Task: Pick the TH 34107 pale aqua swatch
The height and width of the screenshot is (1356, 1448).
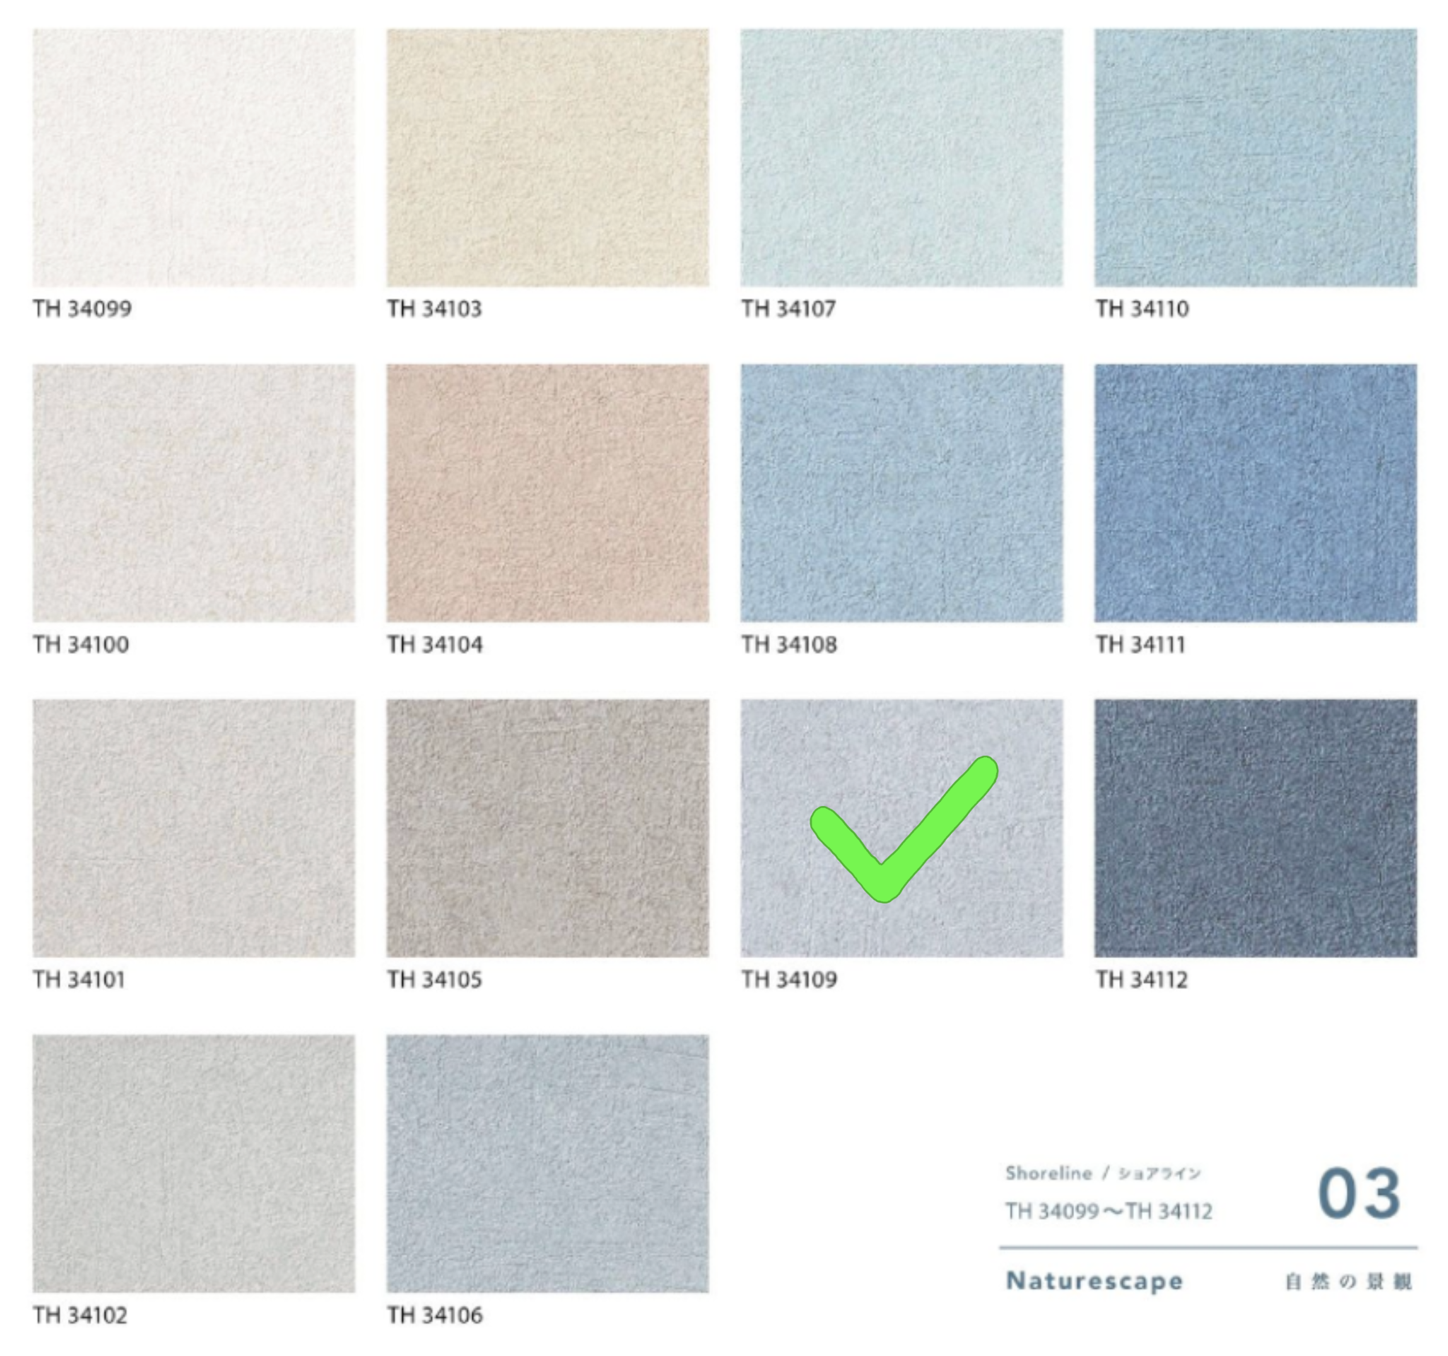Action: point(901,157)
